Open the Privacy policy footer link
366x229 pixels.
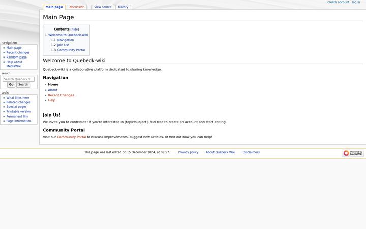[188, 152]
